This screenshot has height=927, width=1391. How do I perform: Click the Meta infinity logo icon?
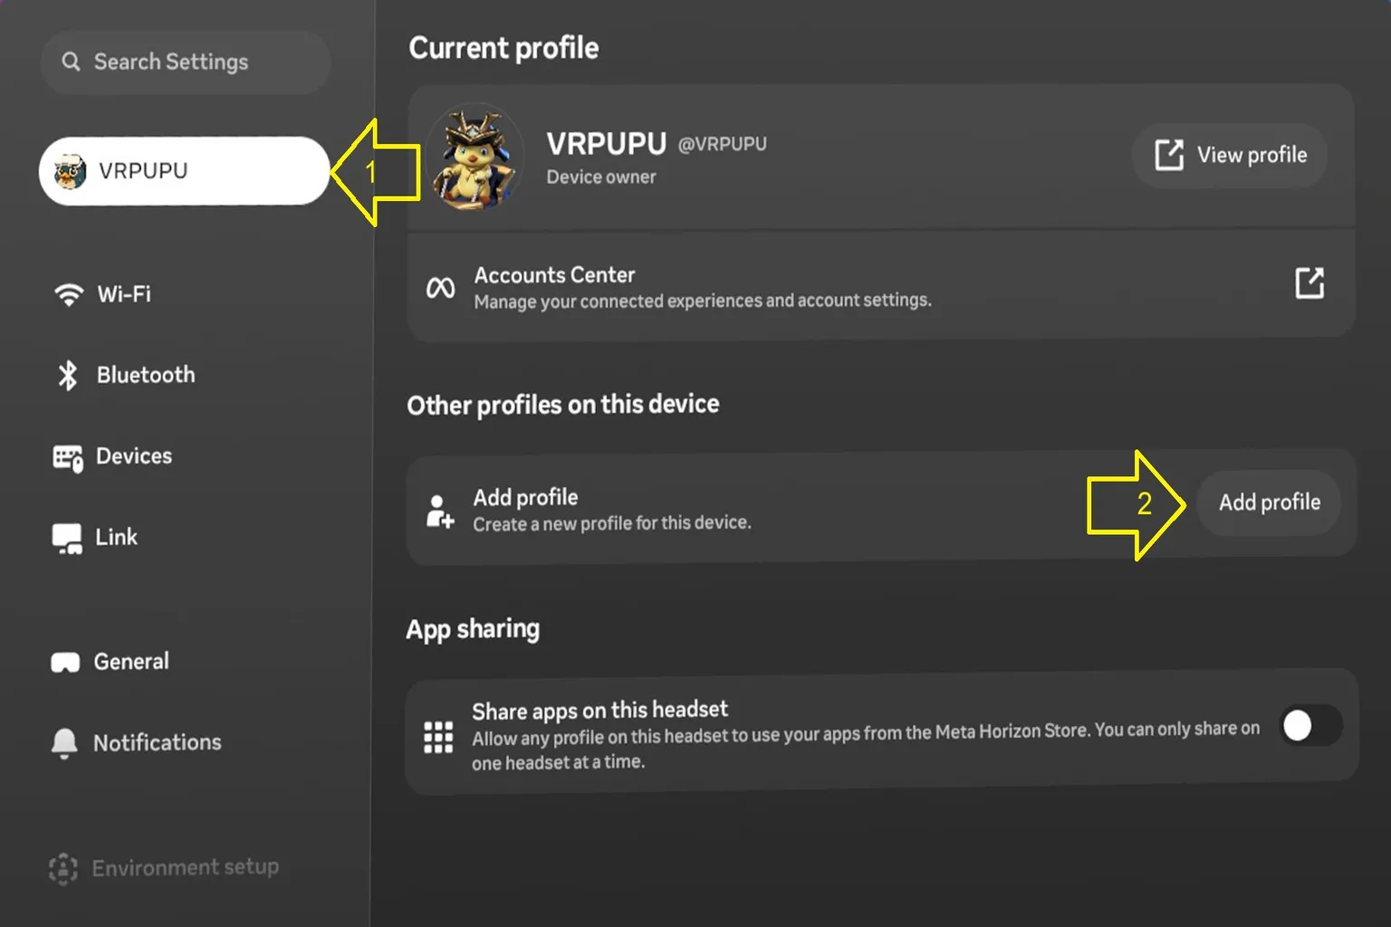coord(441,288)
